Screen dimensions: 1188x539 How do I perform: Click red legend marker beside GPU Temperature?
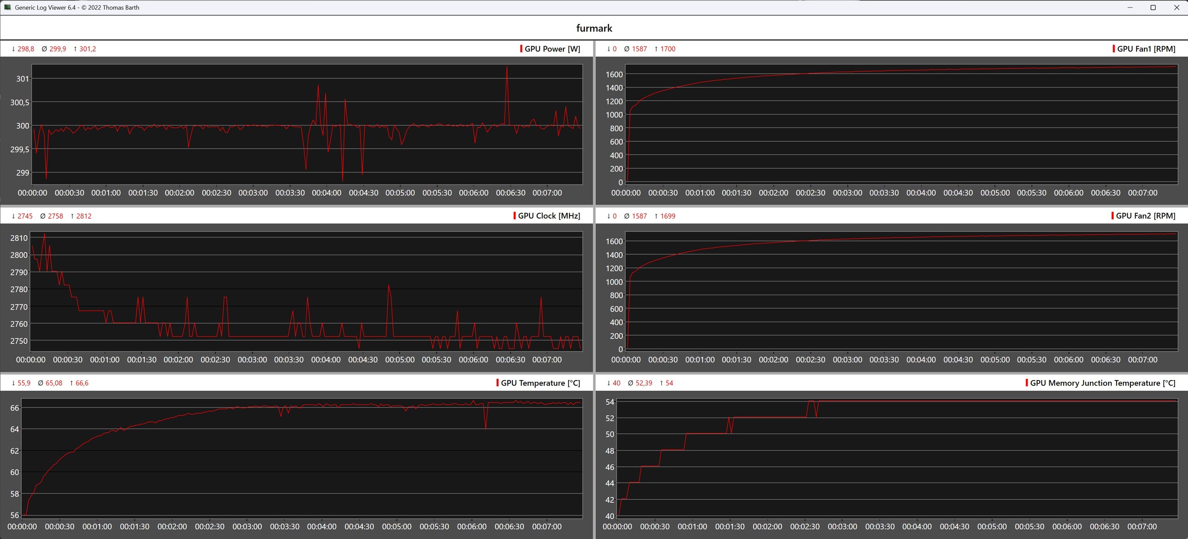coord(497,383)
